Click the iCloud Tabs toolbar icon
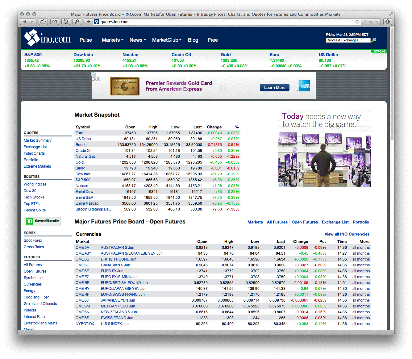The height and width of the screenshot is (359, 412). click(x=44, y=22)
